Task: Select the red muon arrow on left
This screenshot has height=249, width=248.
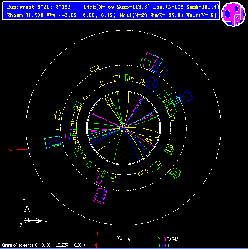Action: click(x=17, y=150)
